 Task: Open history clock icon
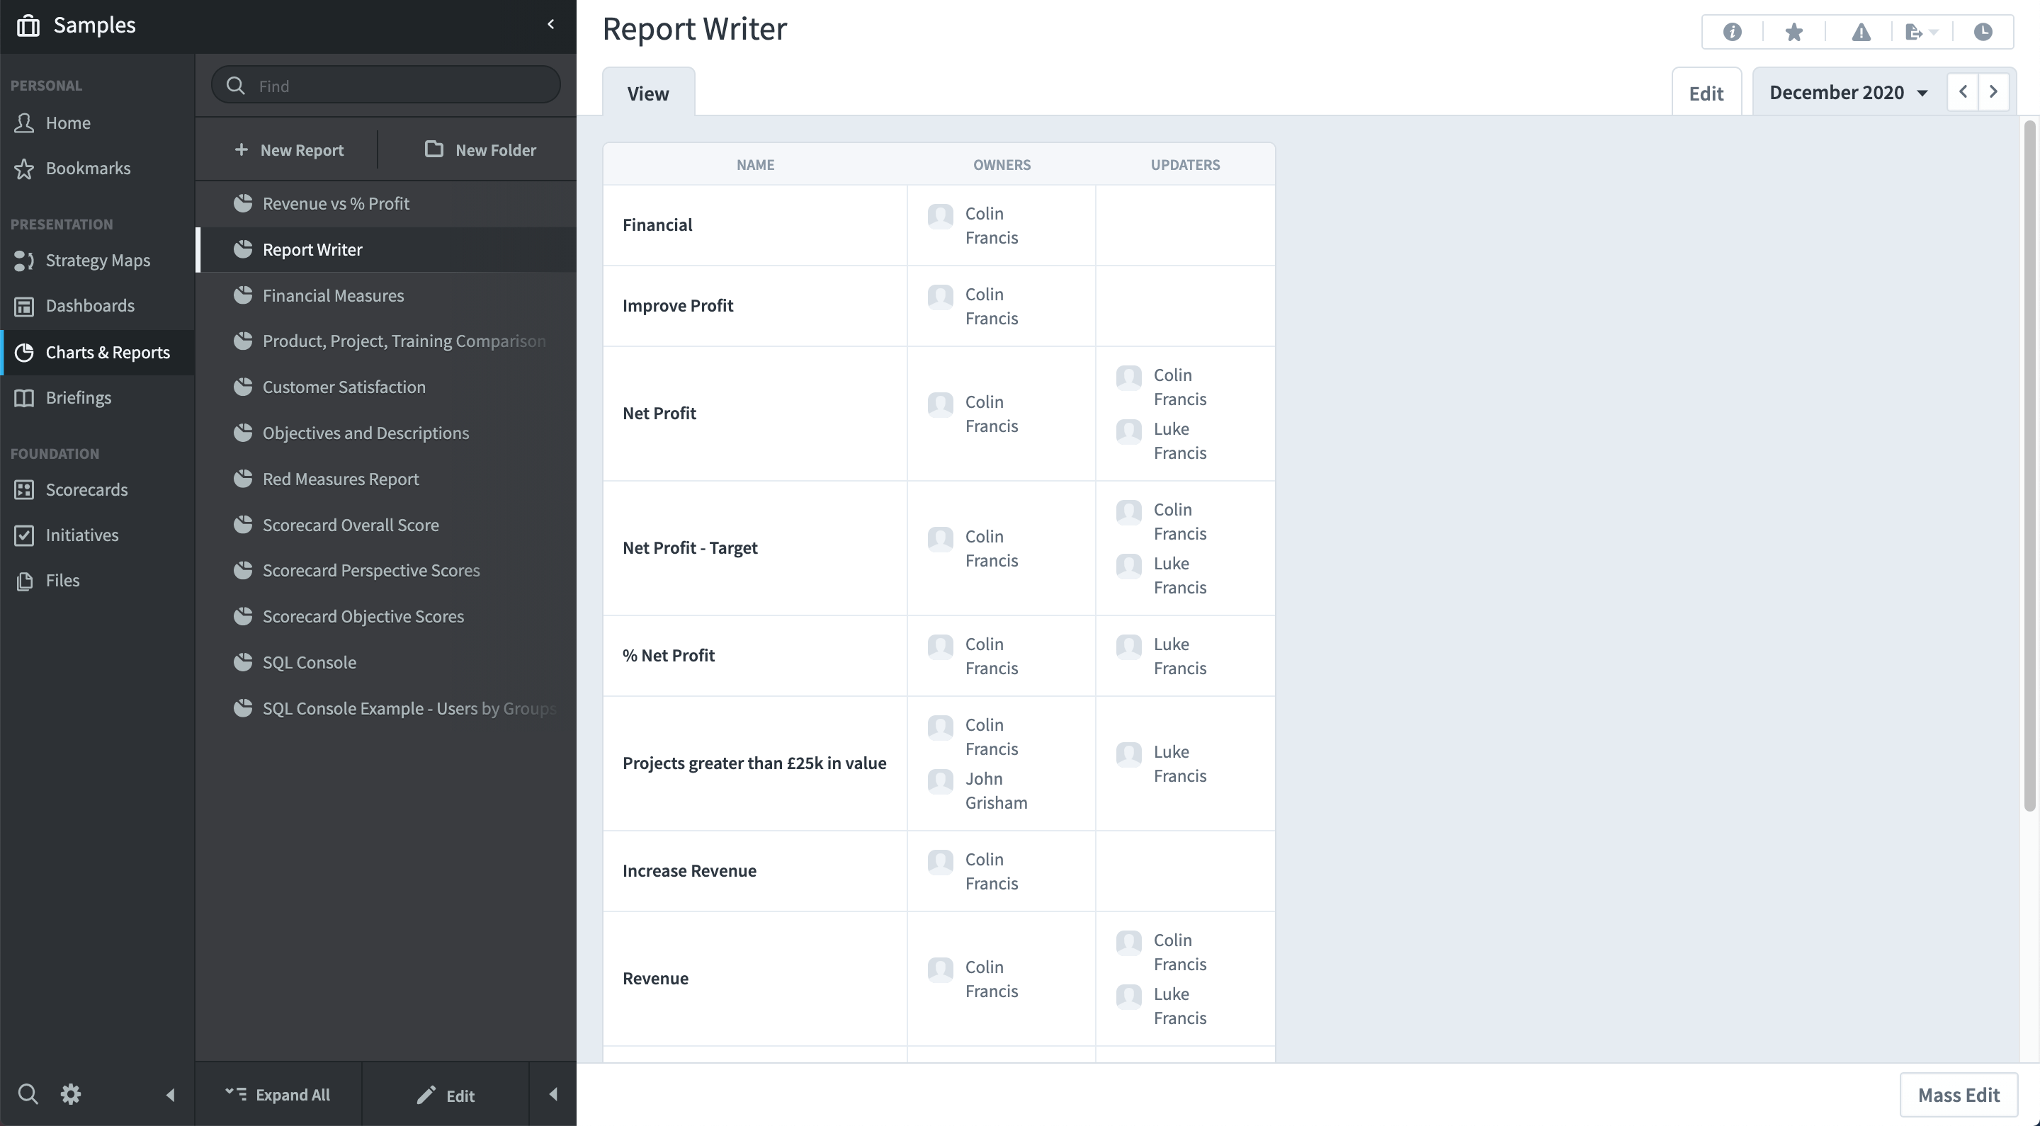[x=1983, y=32]
